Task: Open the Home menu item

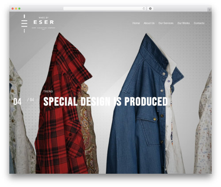Action: (136, 23)
